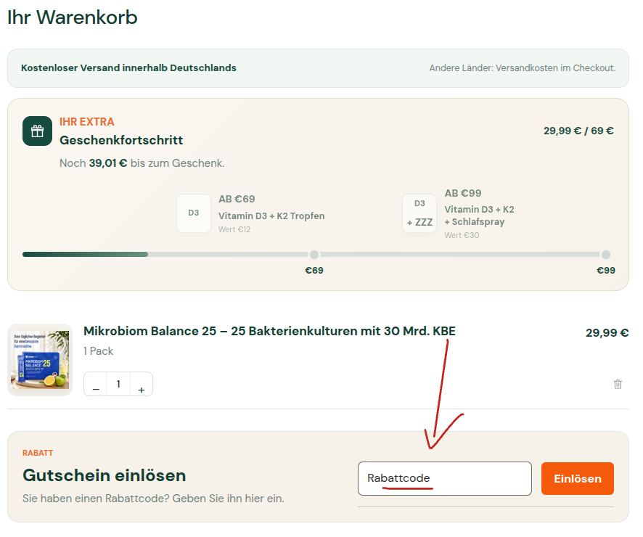
Task: Delete the item with the trash icon
Action: point(618,384)
